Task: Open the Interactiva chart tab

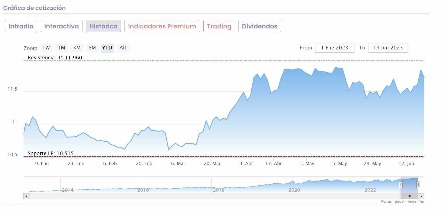Action: [61, 26]
